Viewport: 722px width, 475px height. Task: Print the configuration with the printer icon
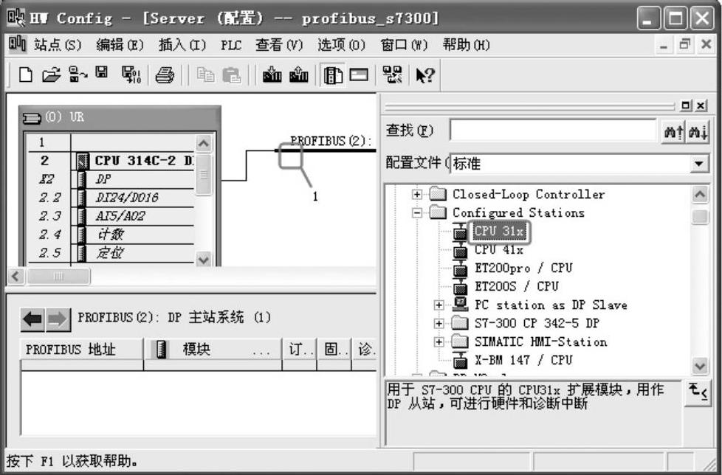click(165, 75)
